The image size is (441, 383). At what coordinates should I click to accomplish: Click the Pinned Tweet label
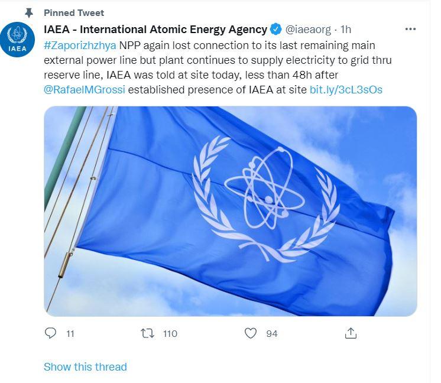point(74,13)
